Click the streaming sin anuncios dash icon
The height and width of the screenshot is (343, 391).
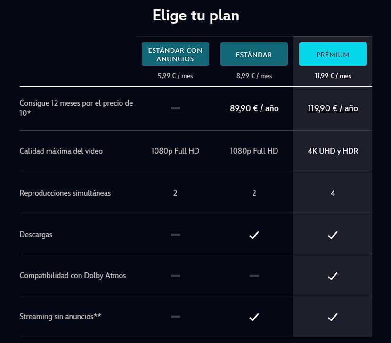176,317
